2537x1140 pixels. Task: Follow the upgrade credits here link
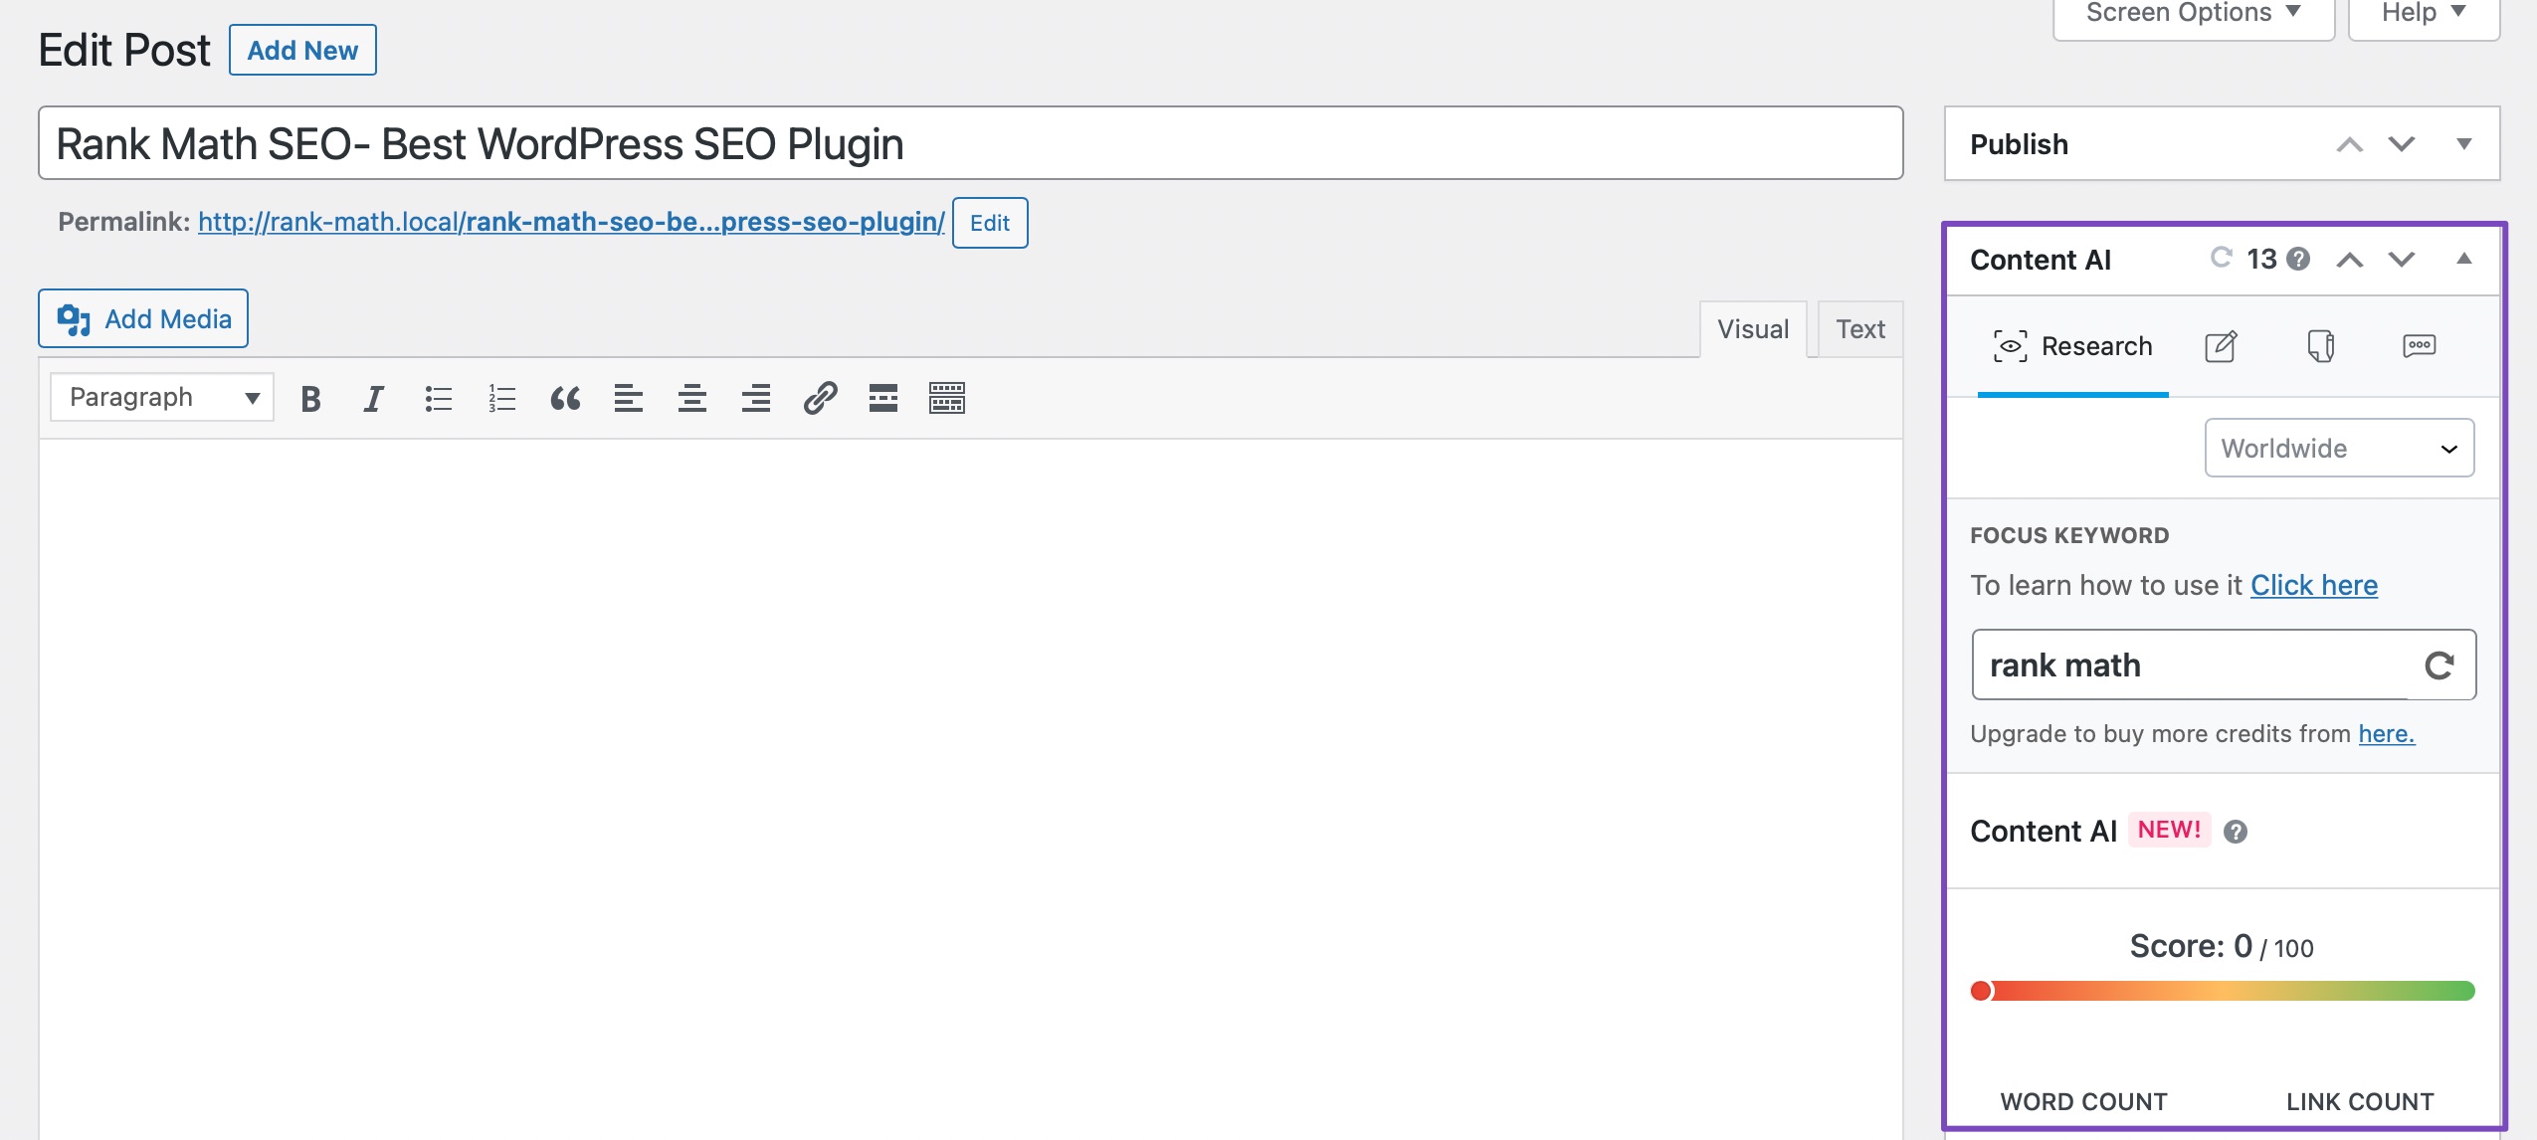pyautogui.click(x=2386, y=734)
